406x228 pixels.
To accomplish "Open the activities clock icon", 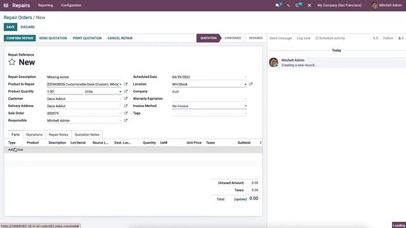I will pyautogui.click(x=298, y=5).
